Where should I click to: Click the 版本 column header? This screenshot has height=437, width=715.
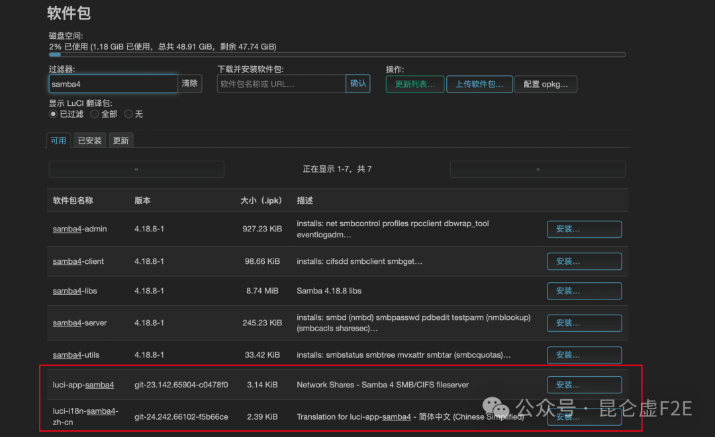click(x=143, y=201)
